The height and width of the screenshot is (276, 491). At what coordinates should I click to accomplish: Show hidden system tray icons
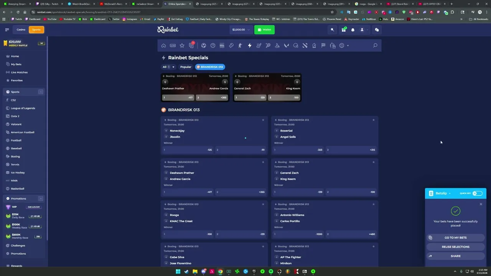click(455, 271)
